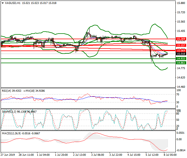Select the green 14.933 support level tag
The width and height of the screenshot is (187, 158).
pyautogui.click(x=180, y=59)
